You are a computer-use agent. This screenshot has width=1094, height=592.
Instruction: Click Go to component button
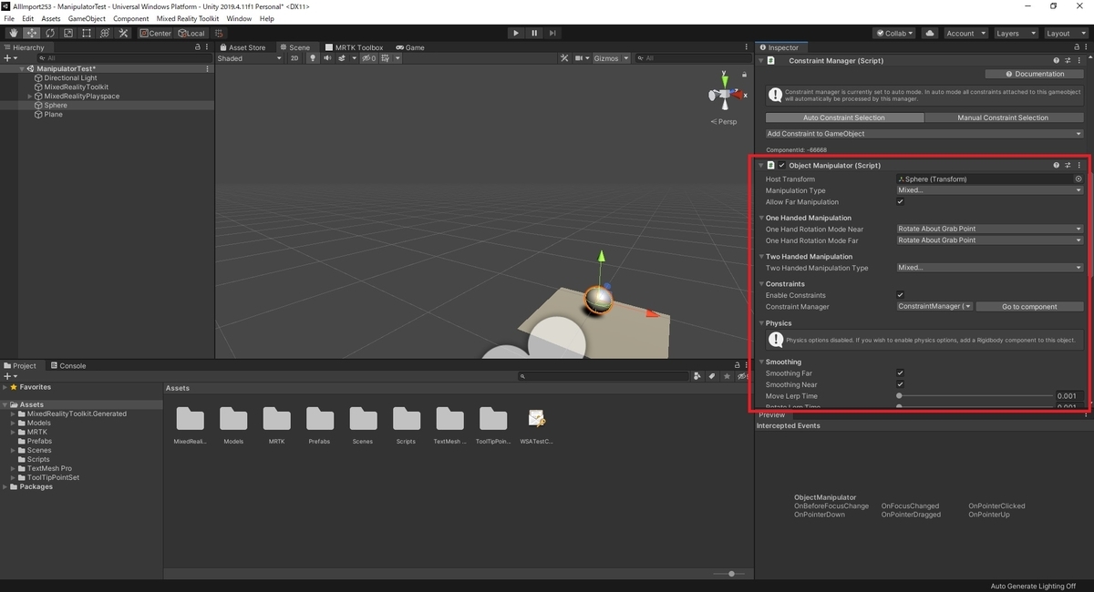pos(1029,307)
